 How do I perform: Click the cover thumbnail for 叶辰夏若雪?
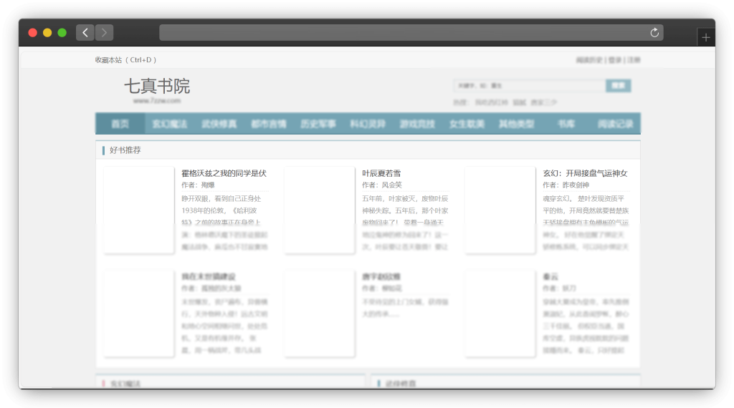pos(320,210)
